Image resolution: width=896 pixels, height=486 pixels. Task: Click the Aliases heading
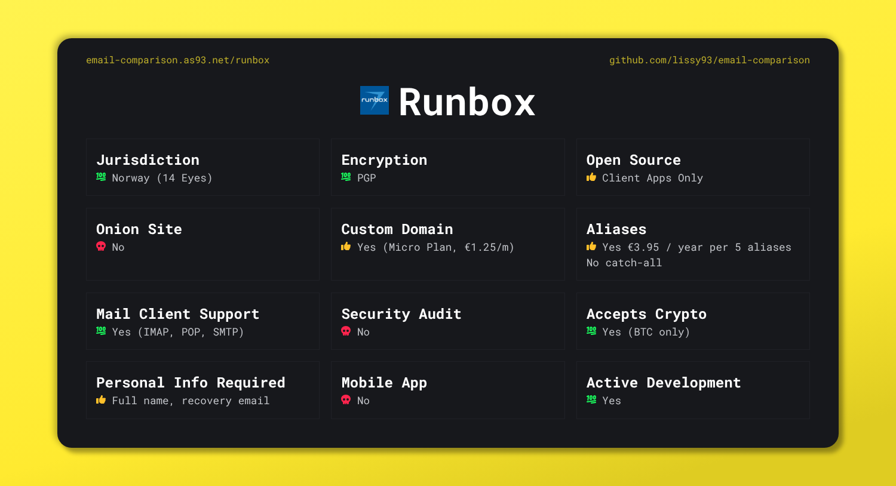616,229
